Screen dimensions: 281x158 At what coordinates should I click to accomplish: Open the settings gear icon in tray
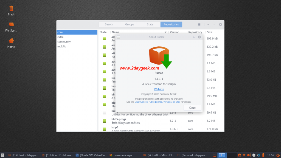(x=253, y=155)
